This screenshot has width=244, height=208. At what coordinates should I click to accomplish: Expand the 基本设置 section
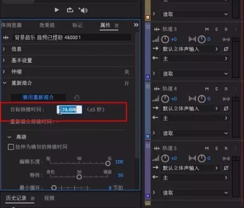4,60
